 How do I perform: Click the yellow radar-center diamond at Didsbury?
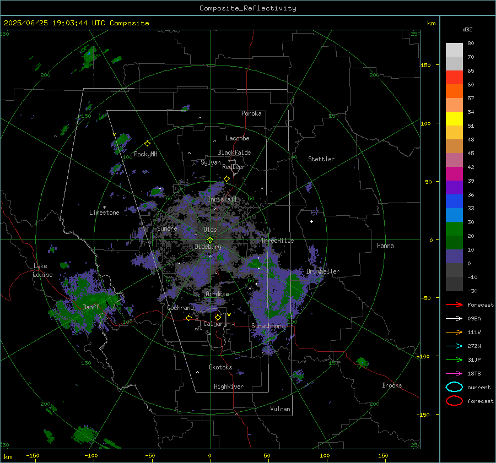coord(210,240)
